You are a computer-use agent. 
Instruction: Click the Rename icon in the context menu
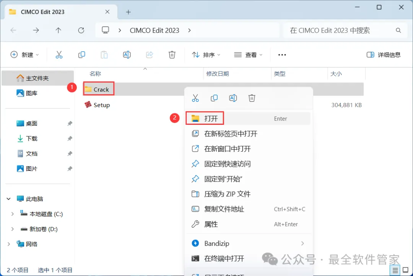[x=233, y=98]
